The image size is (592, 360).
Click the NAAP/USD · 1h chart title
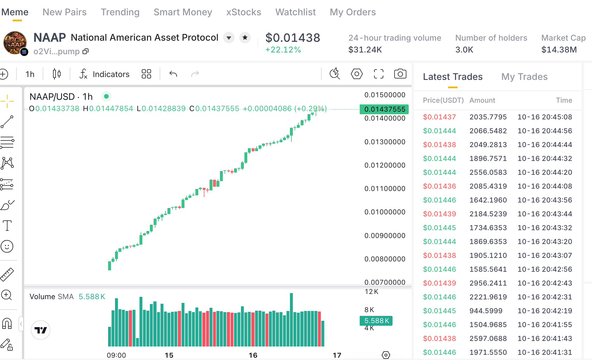click(x=61, y=97)
